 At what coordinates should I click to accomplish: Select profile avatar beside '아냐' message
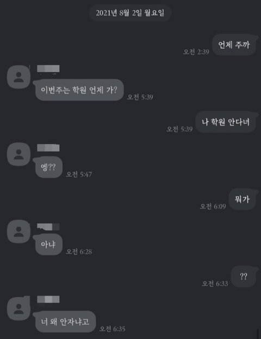tap(18, 231)
